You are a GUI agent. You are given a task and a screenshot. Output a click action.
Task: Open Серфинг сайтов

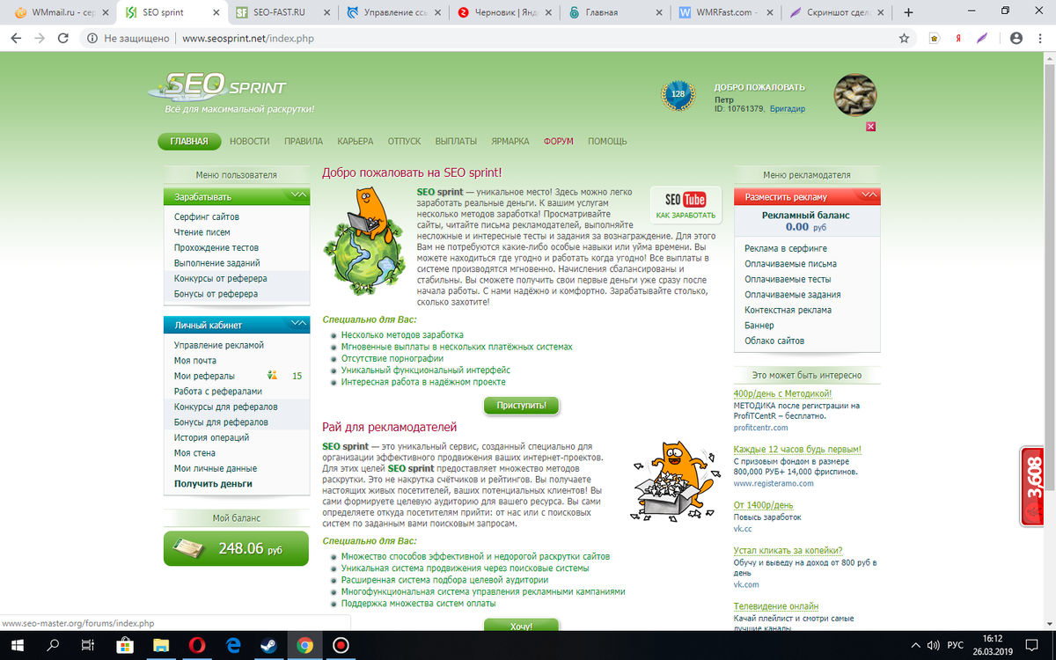point(207,216)
